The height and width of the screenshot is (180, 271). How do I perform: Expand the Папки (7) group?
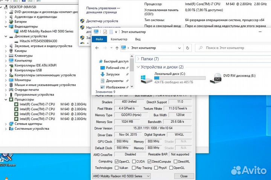coord(138,59)
